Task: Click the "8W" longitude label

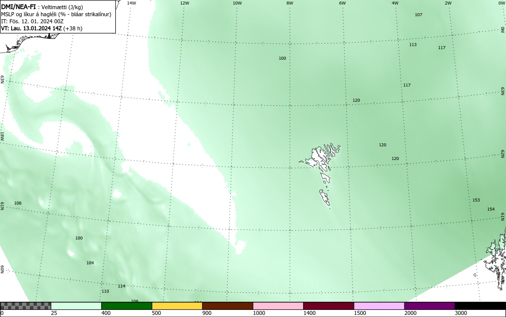Action: 290,3
